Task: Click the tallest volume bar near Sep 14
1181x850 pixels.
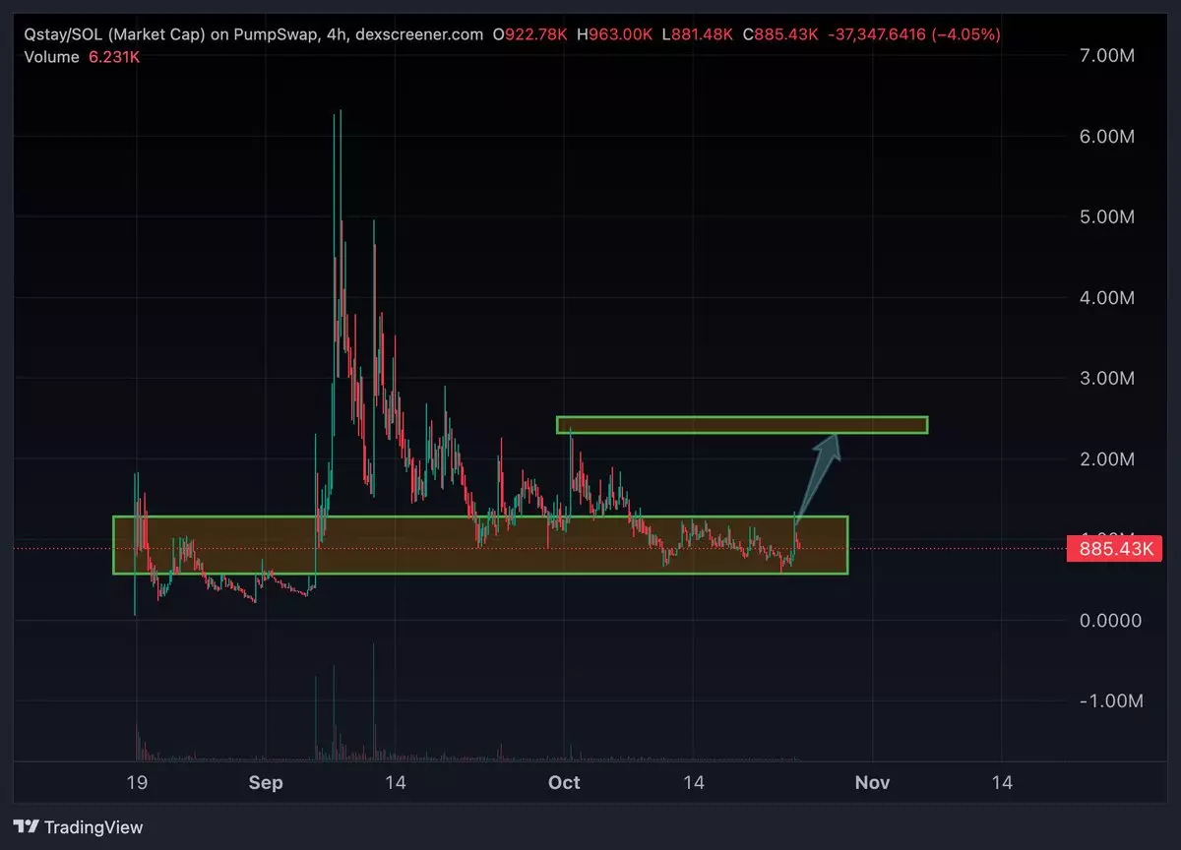Action: (x=374, y=698)
